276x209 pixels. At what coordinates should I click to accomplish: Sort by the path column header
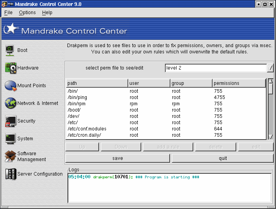(x=97, y=83)
